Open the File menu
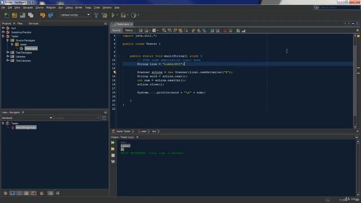The height and width of the screenshot is (203, 361). click(x=3, y=7)
